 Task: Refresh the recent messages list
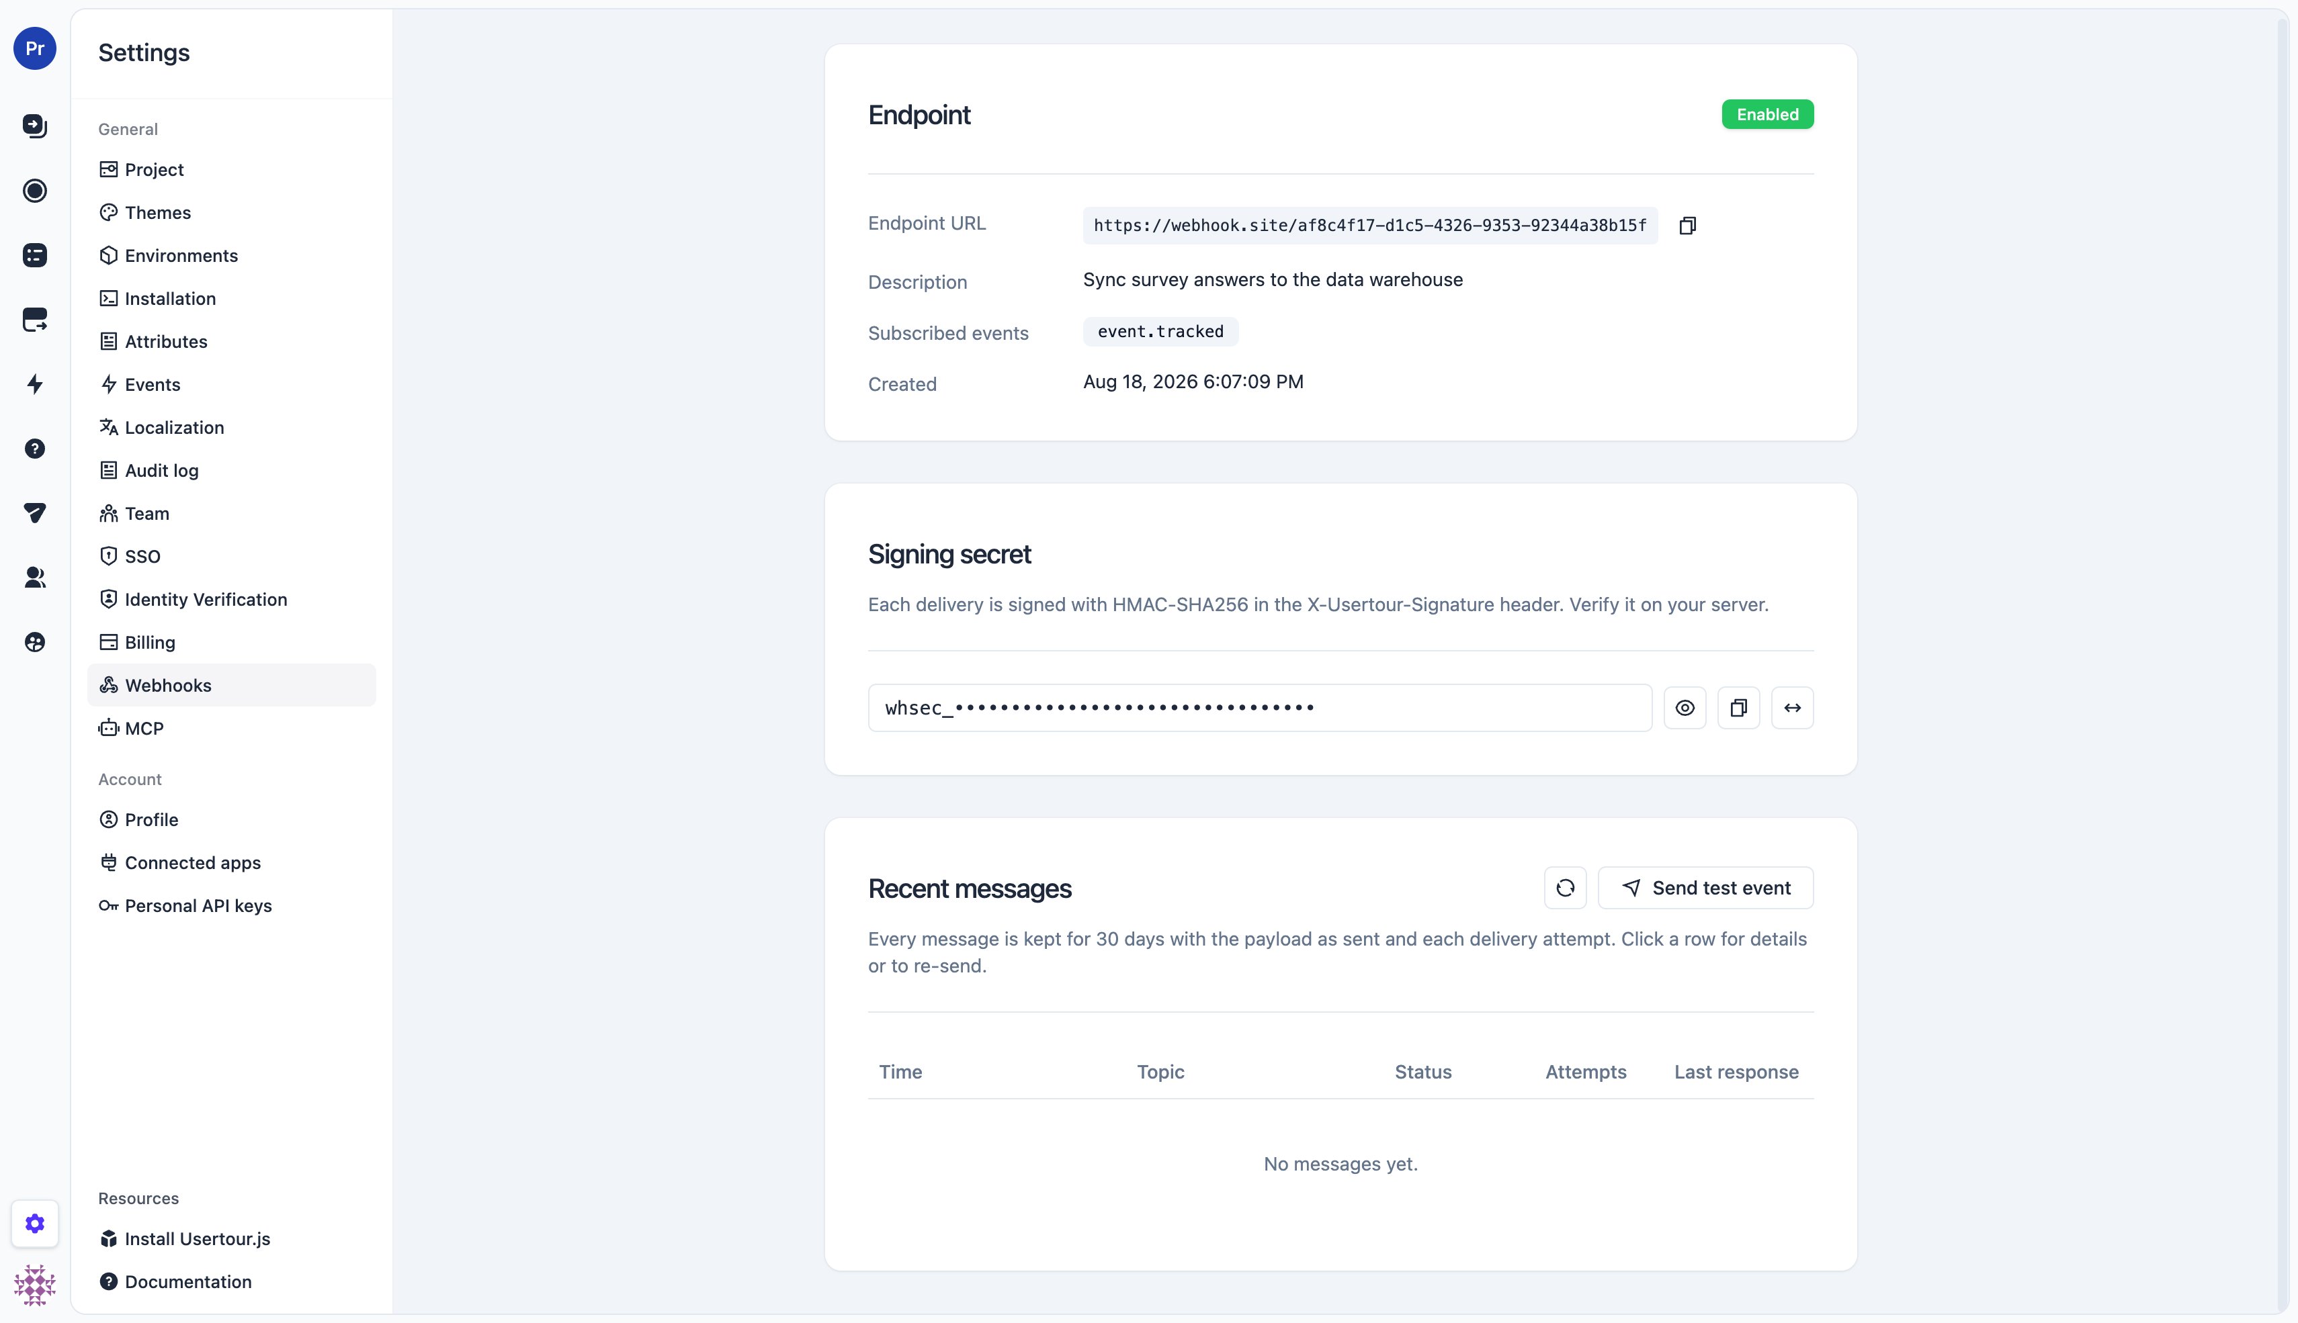(1564, 888)
